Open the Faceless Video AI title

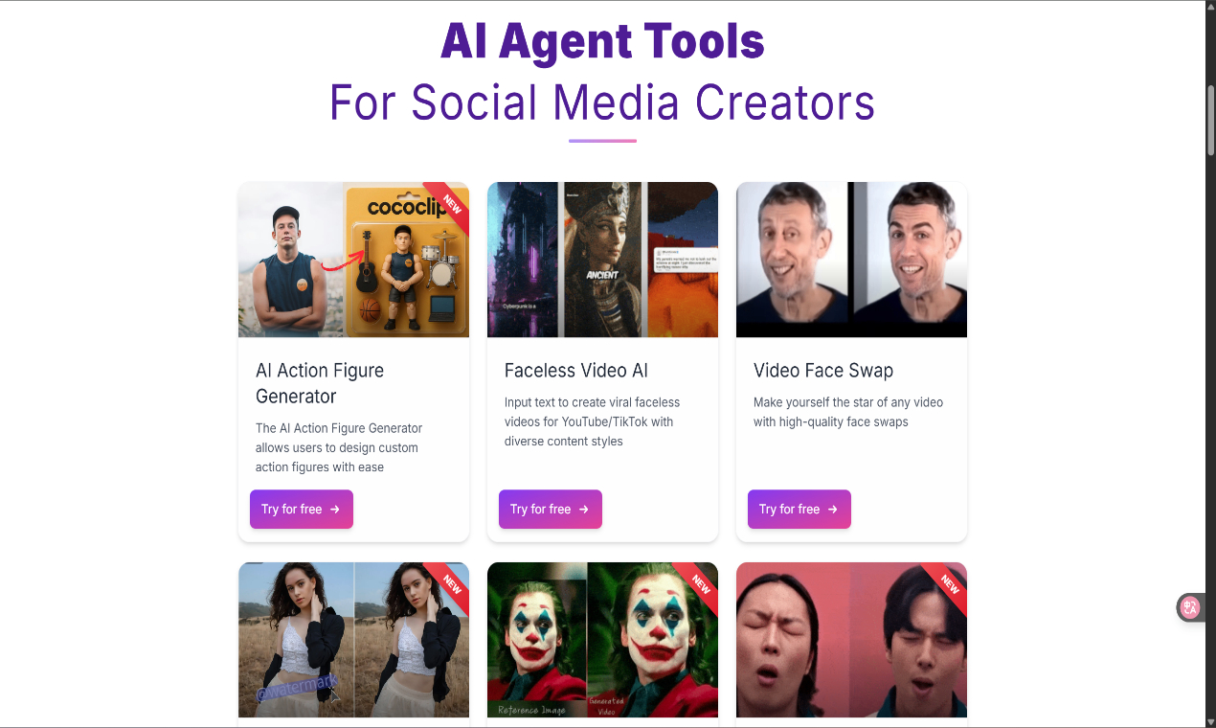pyautogui.click(x=576, y=371)
